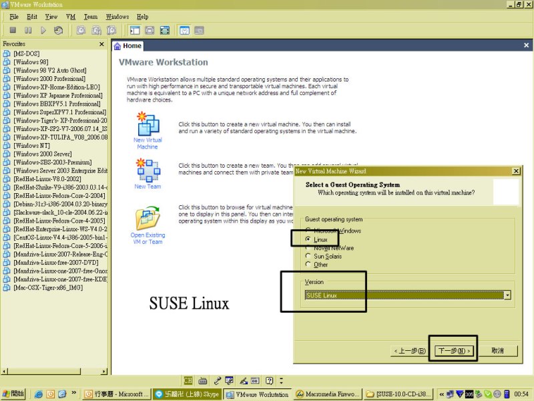Click the Internet Explorer quick launch icon
The height and width of the screenshot is (401, 534).
tap(39, 394)
